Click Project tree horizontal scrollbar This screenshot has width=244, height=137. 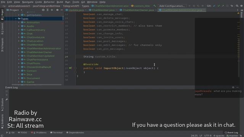pos(37,84)
